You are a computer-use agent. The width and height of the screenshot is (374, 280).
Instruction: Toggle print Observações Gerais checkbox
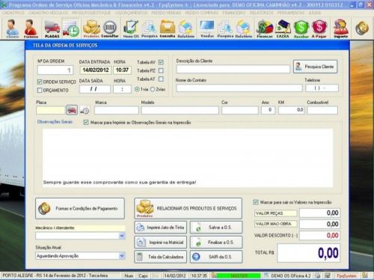point(86,123)
